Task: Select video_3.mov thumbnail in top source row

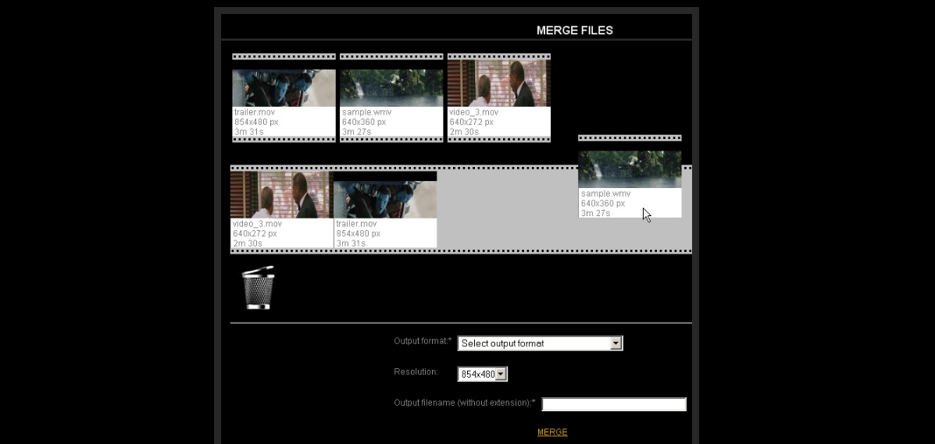Action: (x=499, y=83)
